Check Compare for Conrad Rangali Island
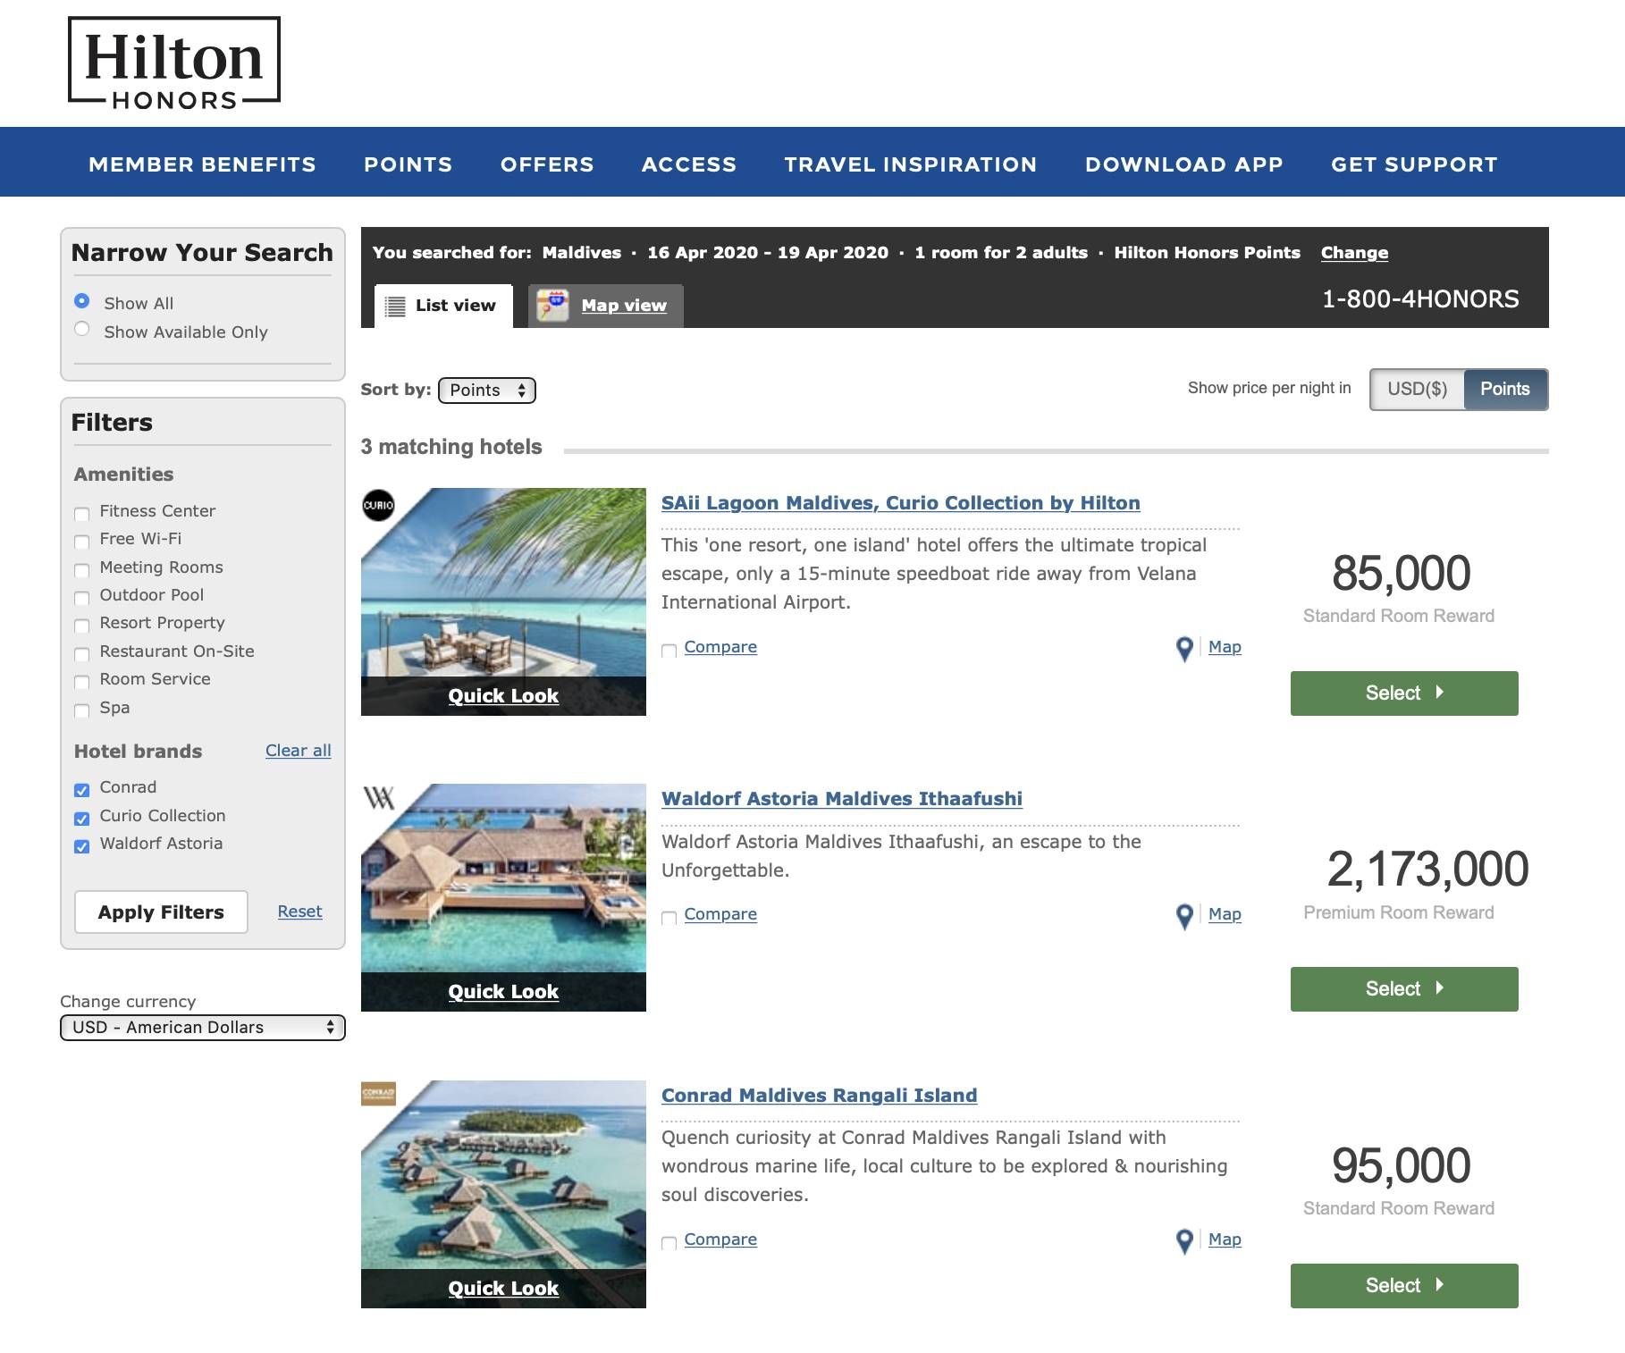The width and height of the screenshot is (1625, 1353). [669, 1242]
